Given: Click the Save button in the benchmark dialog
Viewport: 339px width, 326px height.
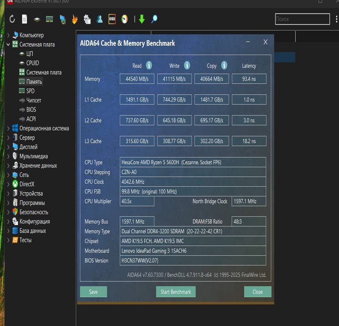Looking at the screenshot, I should point(93,292).
